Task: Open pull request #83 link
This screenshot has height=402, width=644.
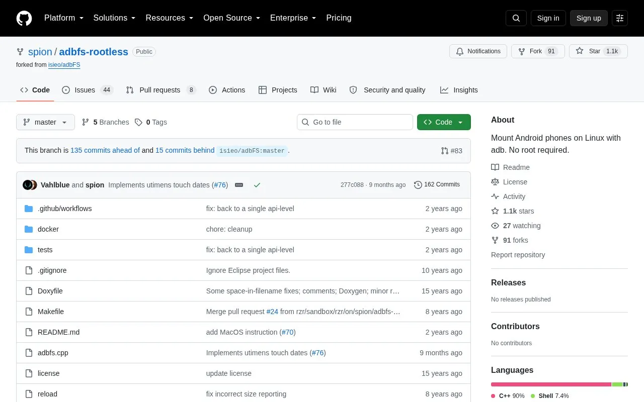Action: pos(452,151)
